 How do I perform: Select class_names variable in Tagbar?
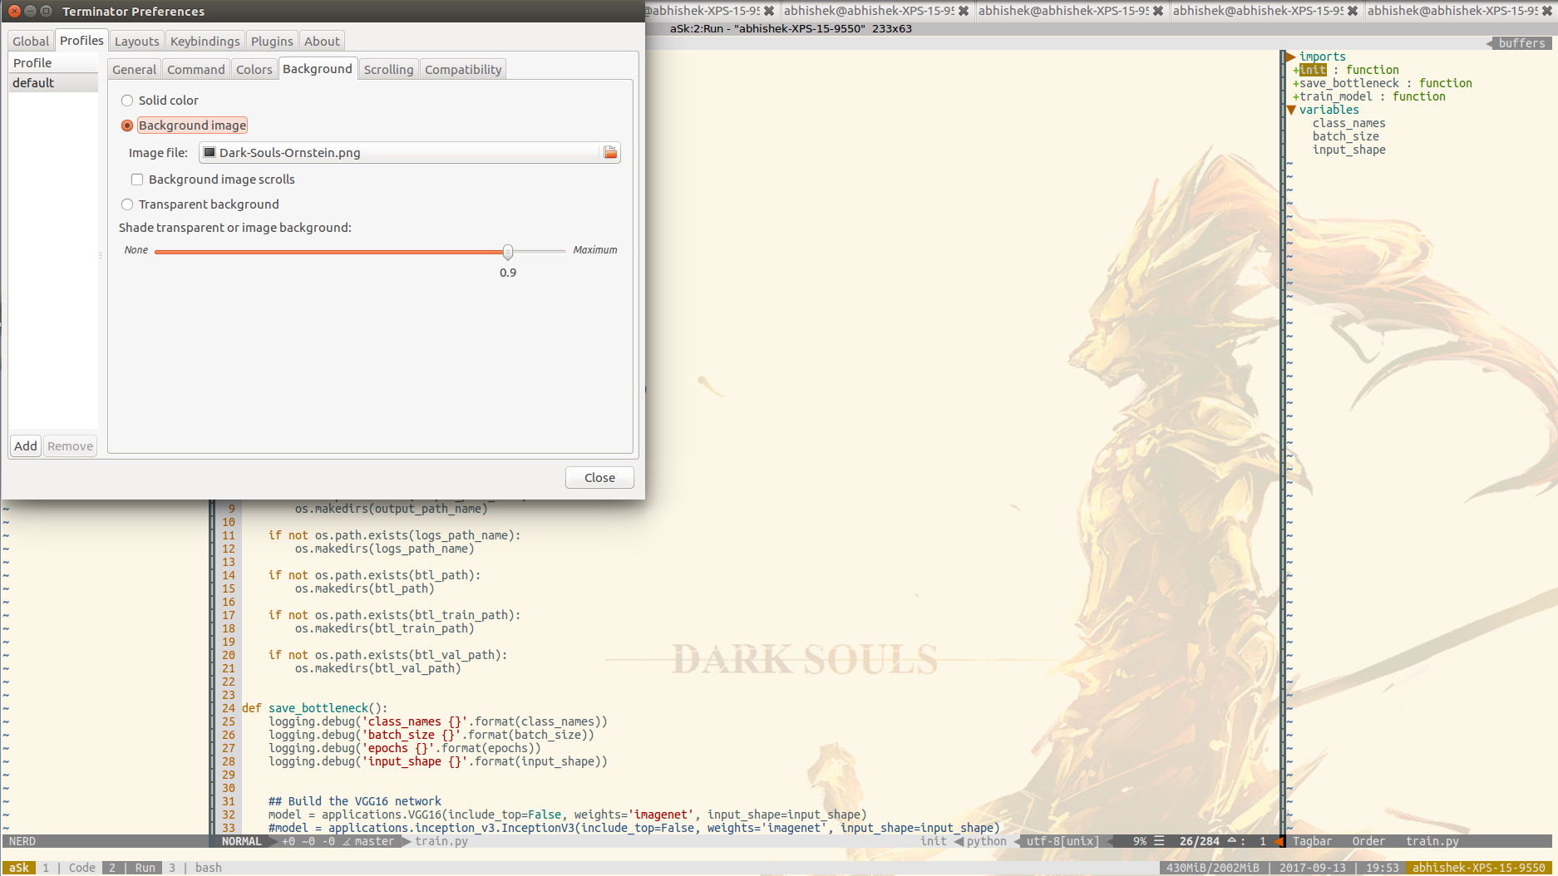1348,123
